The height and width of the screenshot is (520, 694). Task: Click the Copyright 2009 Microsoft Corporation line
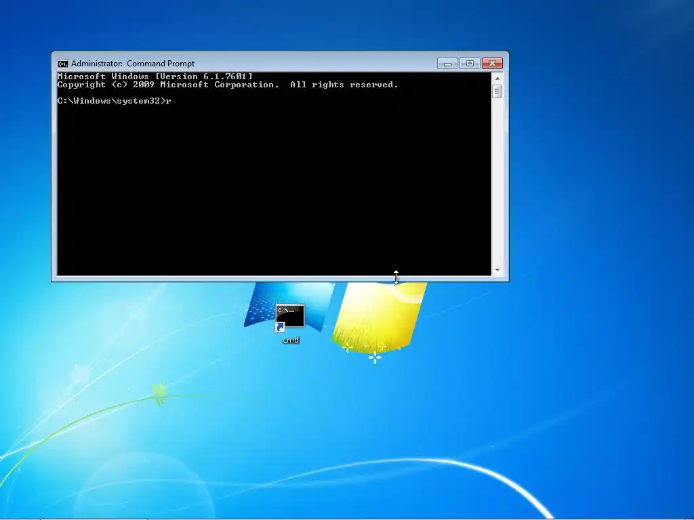pos(228,85)
